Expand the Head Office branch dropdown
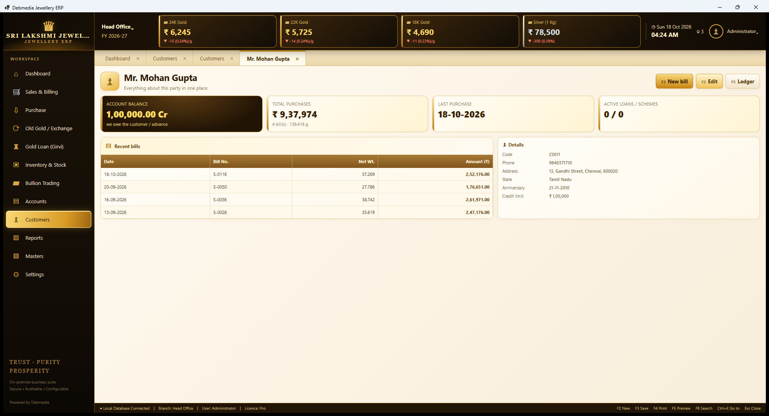Viewport: 769px width, 416px height. point(118,27)
